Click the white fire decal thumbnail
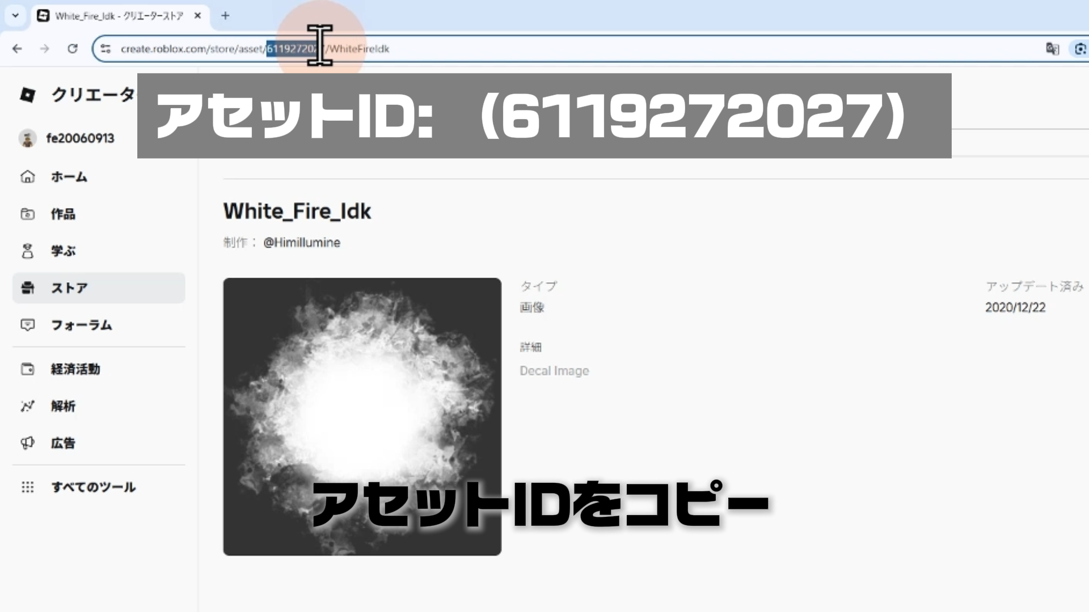Image resolution: width=1089 pixels, height=612 pixels. click(362, 416)
